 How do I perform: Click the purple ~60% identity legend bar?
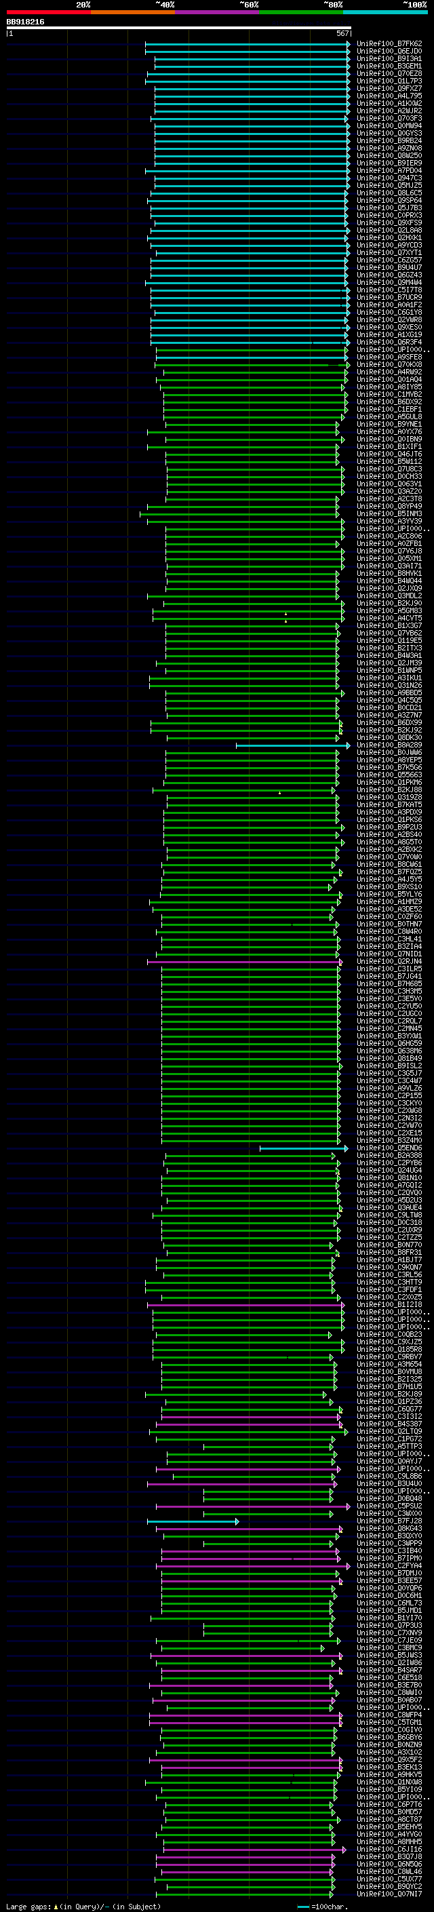click(x=216, y=12)
